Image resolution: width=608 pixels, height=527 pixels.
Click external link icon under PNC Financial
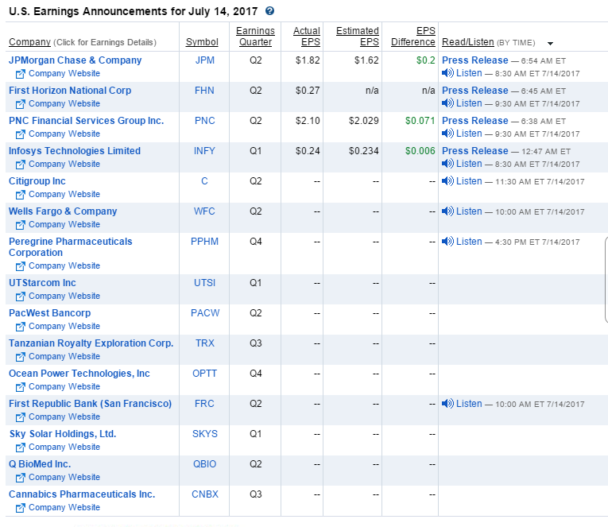coord(20,134)
